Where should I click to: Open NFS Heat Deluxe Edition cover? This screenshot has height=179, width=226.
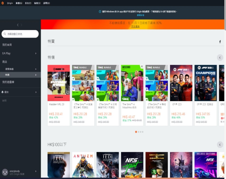206,165
